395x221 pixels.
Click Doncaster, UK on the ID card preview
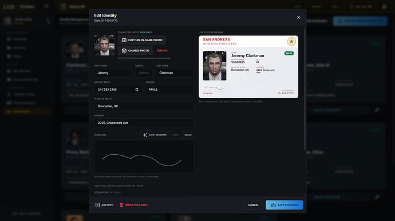pyautogui.click(x=240, y=70)
